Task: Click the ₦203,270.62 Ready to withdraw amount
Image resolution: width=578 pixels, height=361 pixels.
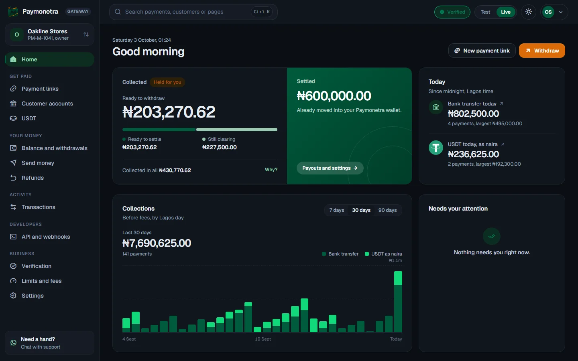Action: [x=169, y=112]
